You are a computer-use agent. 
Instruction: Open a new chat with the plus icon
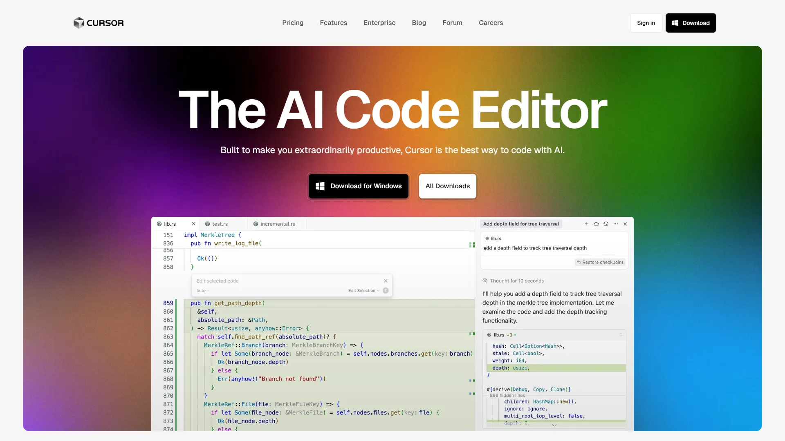pyautogui.click(x=587, y=224)
